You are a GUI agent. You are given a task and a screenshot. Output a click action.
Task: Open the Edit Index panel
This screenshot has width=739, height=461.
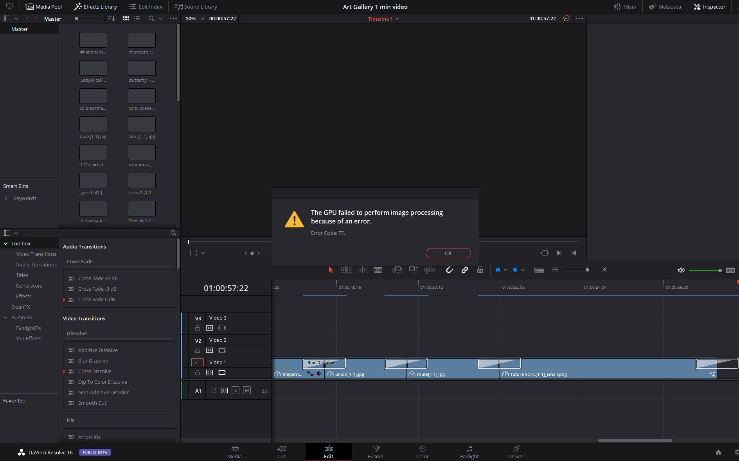pos(146,7)
